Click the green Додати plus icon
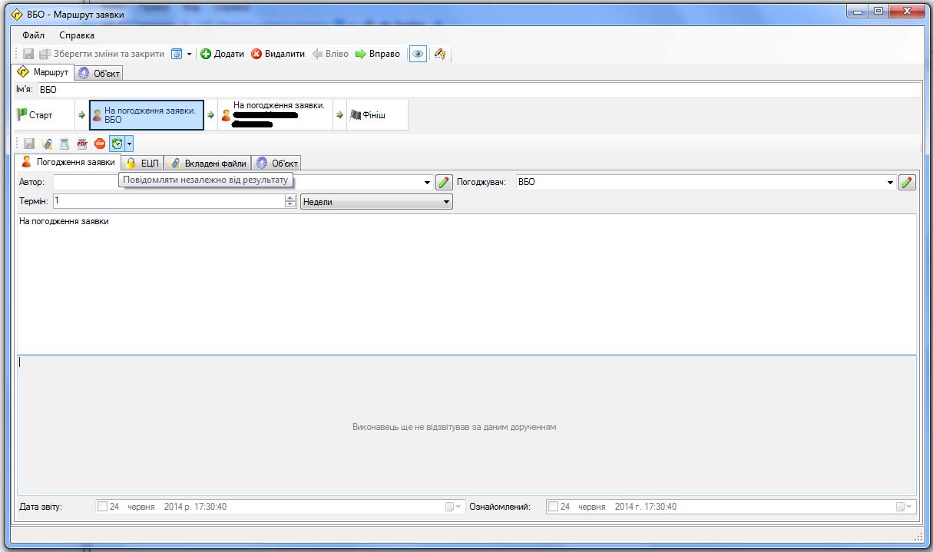Viewport: 933px width, 552px height. click(206, 54)
